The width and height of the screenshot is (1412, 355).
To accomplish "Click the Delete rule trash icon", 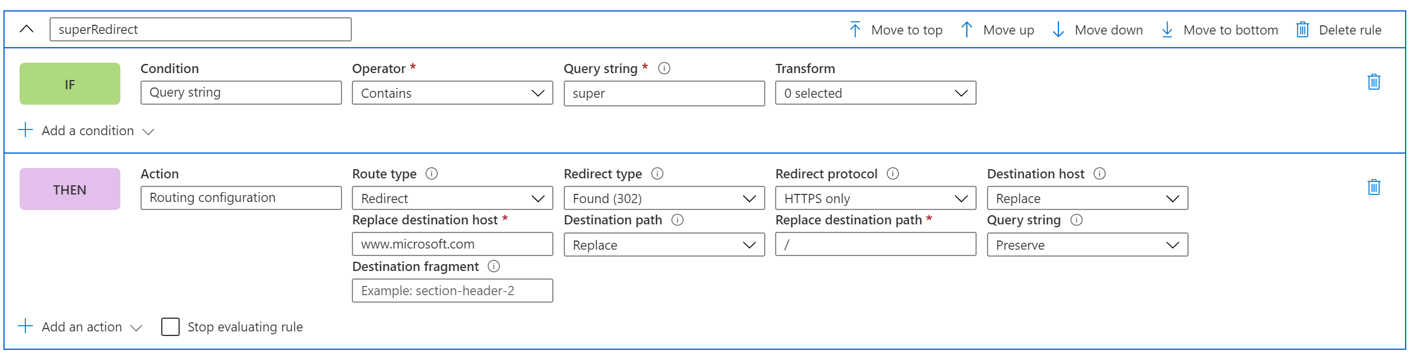I will point(1303,29).
